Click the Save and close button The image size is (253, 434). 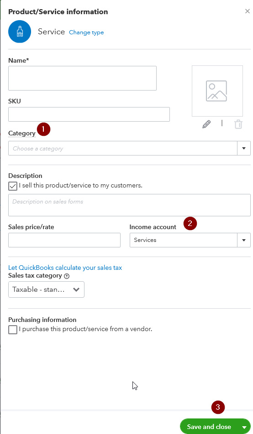pos(209,427)
